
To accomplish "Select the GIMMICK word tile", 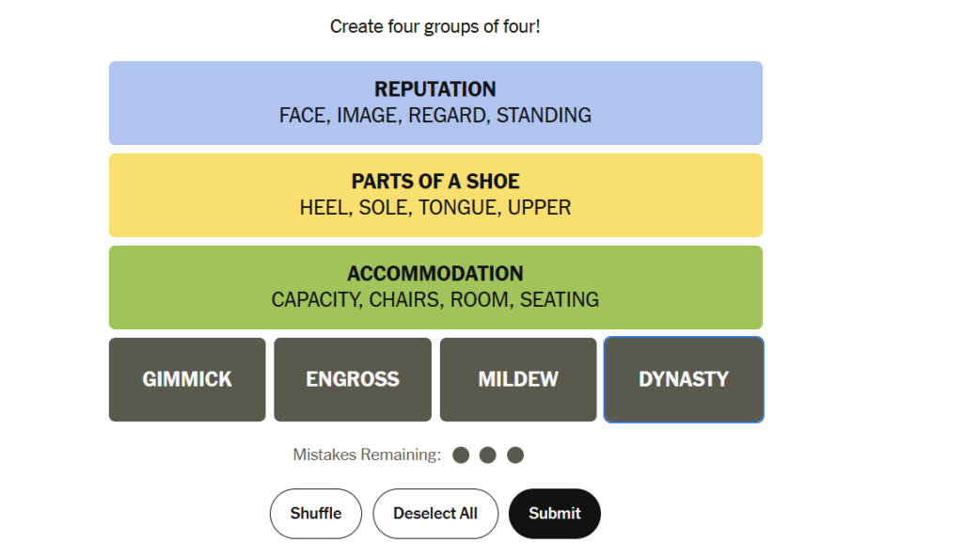I will (187, 379).
